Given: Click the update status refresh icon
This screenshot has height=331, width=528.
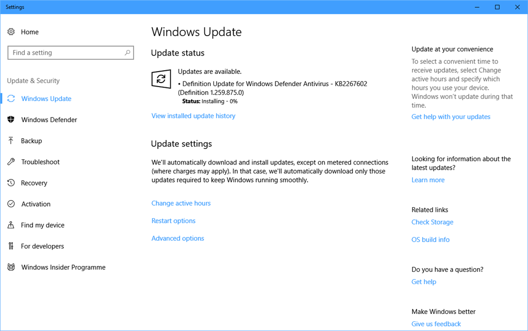Looking at the screenshot, I should 161,79.
